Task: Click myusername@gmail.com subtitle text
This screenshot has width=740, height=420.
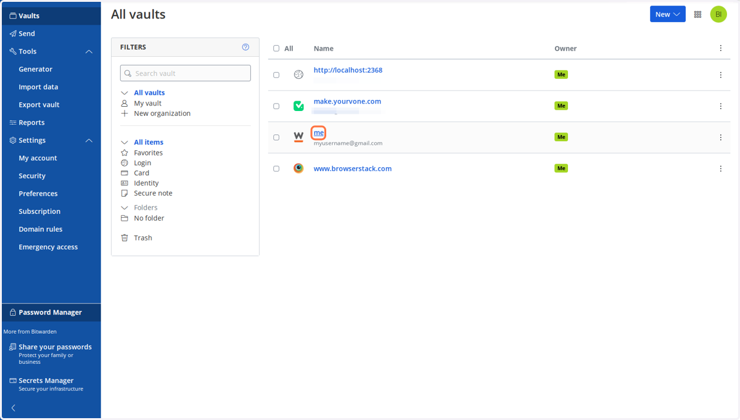Action: click(x=348, y=143)
